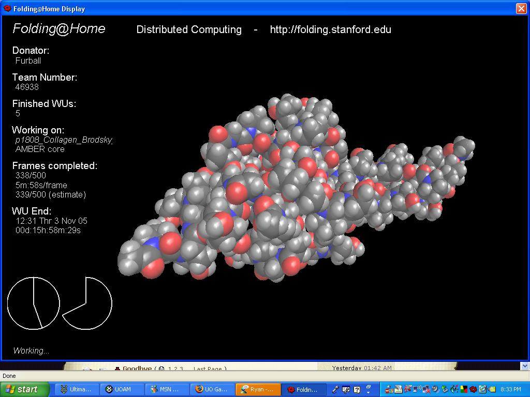Screen dimensions: 530x397
Task: Click the microphone icon on the language bar
Action: [x=335, y=390]
